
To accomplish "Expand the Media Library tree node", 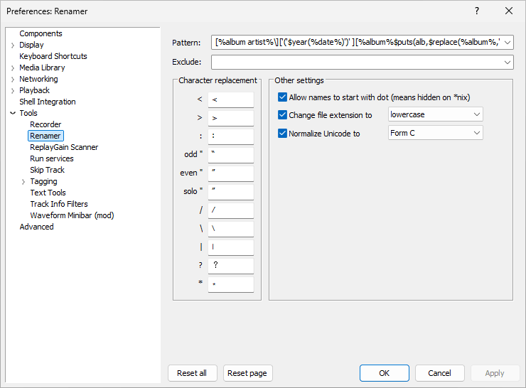I will (x=13, y=68).
